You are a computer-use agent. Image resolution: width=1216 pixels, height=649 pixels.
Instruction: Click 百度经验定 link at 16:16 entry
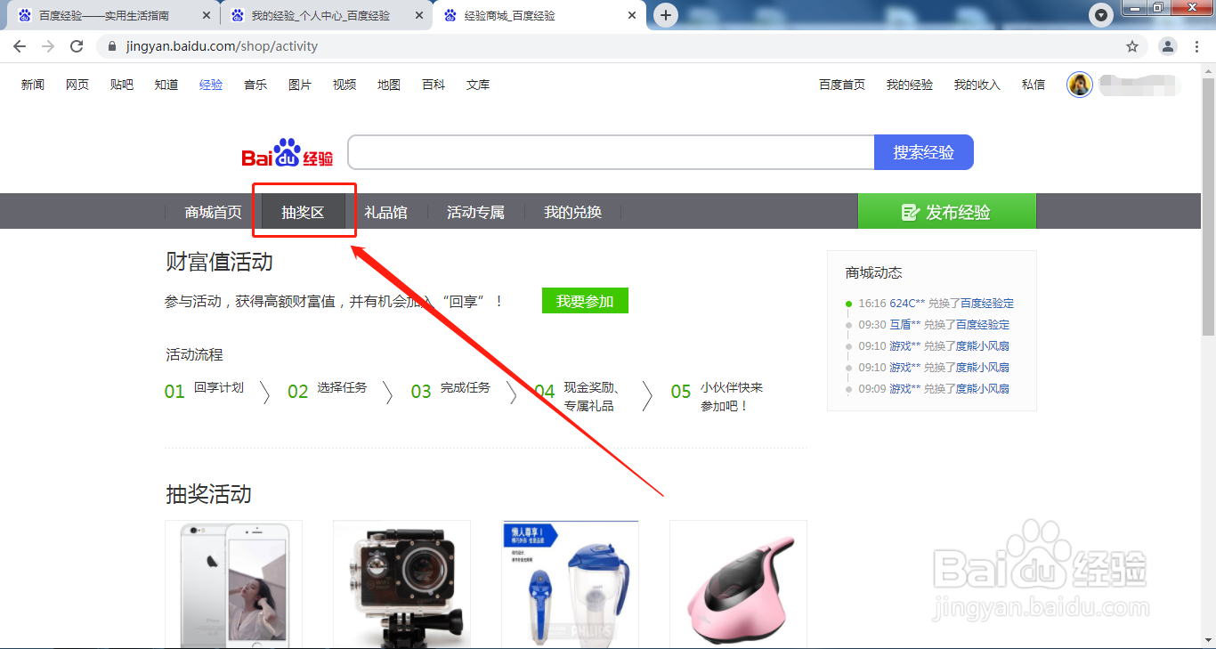click(986, 304)
